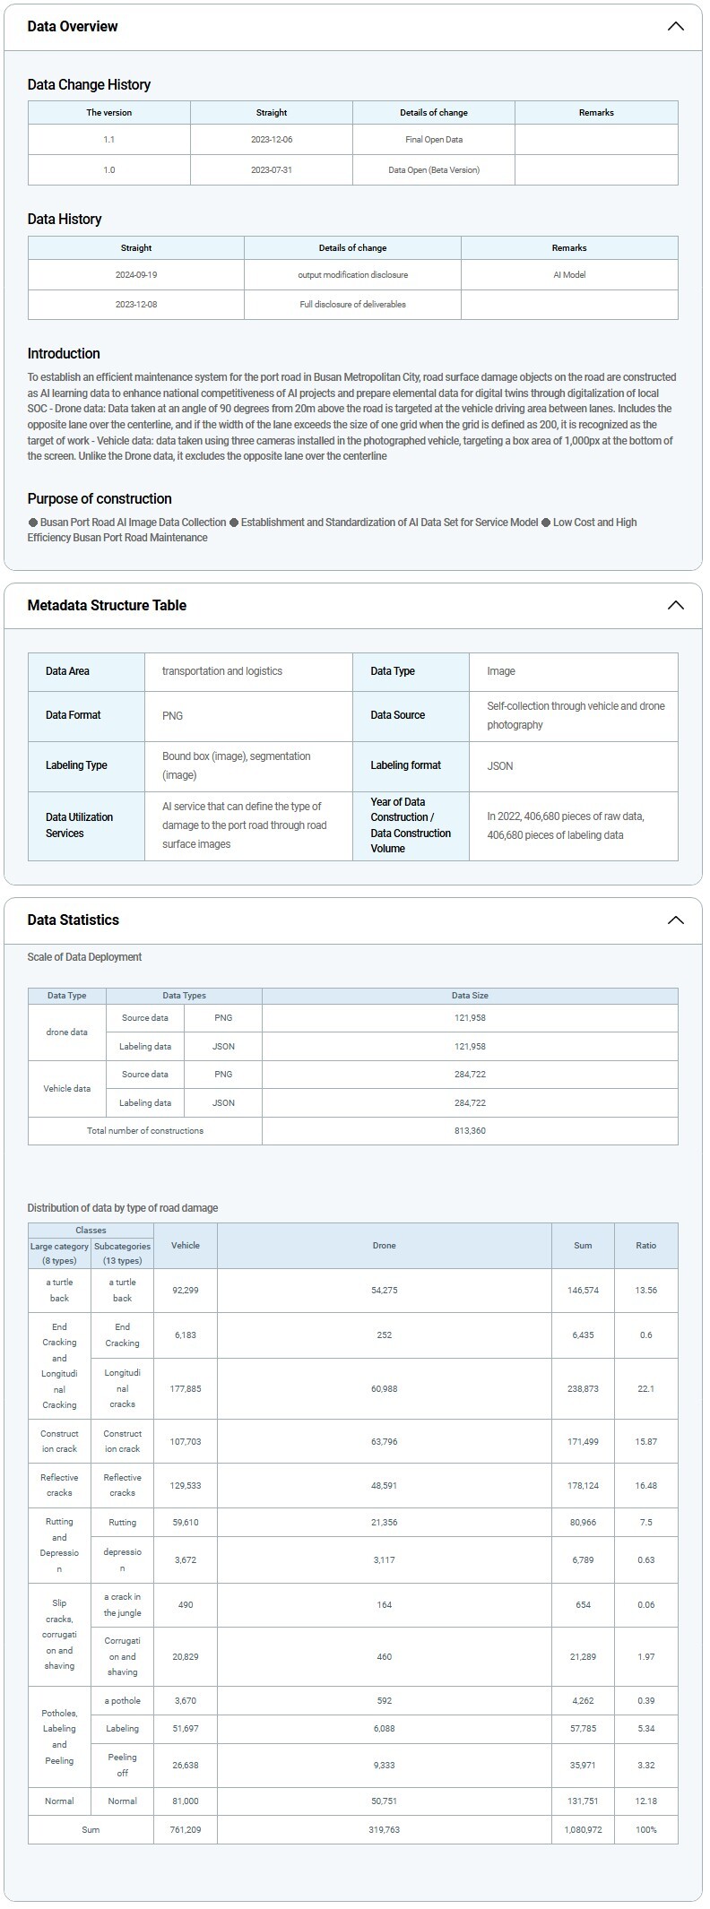
Task: Click the 2023-07-31 date cell
Action: [x=271, y=169]
